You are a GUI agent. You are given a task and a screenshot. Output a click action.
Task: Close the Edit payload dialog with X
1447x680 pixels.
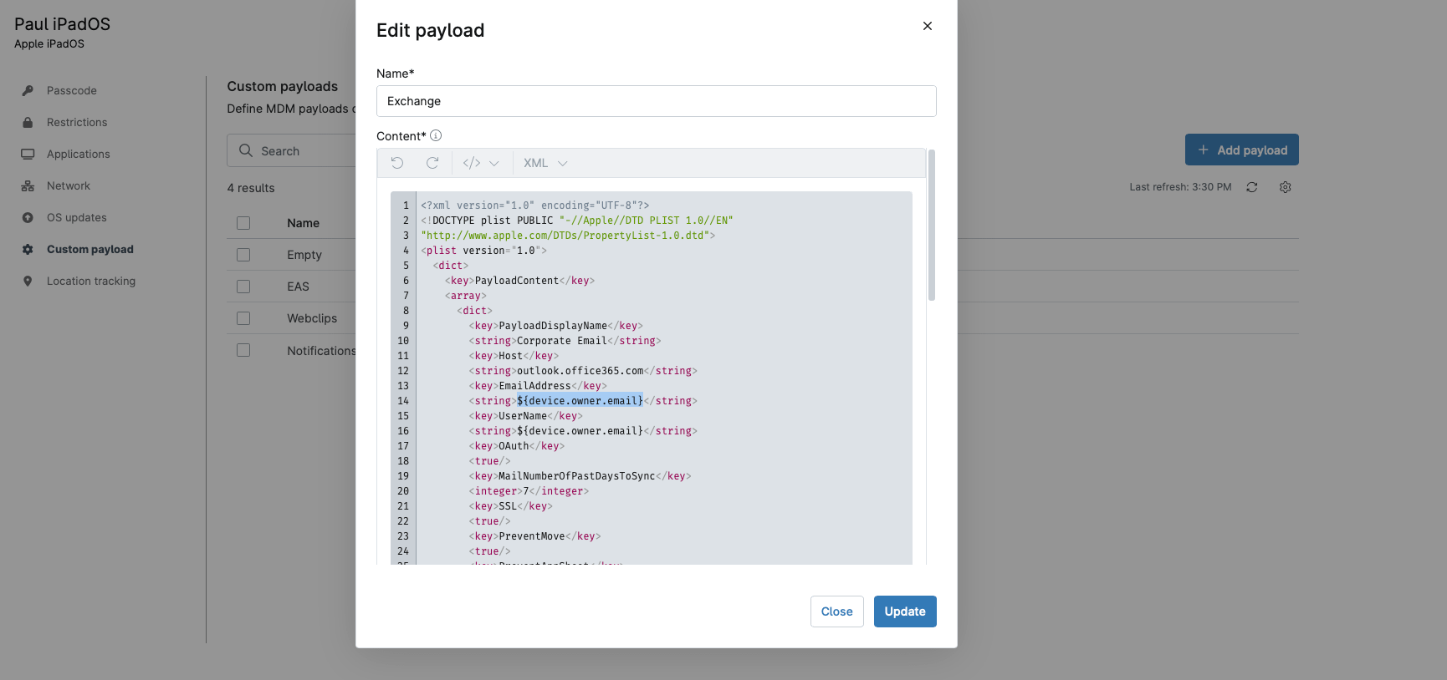(927, 26)
